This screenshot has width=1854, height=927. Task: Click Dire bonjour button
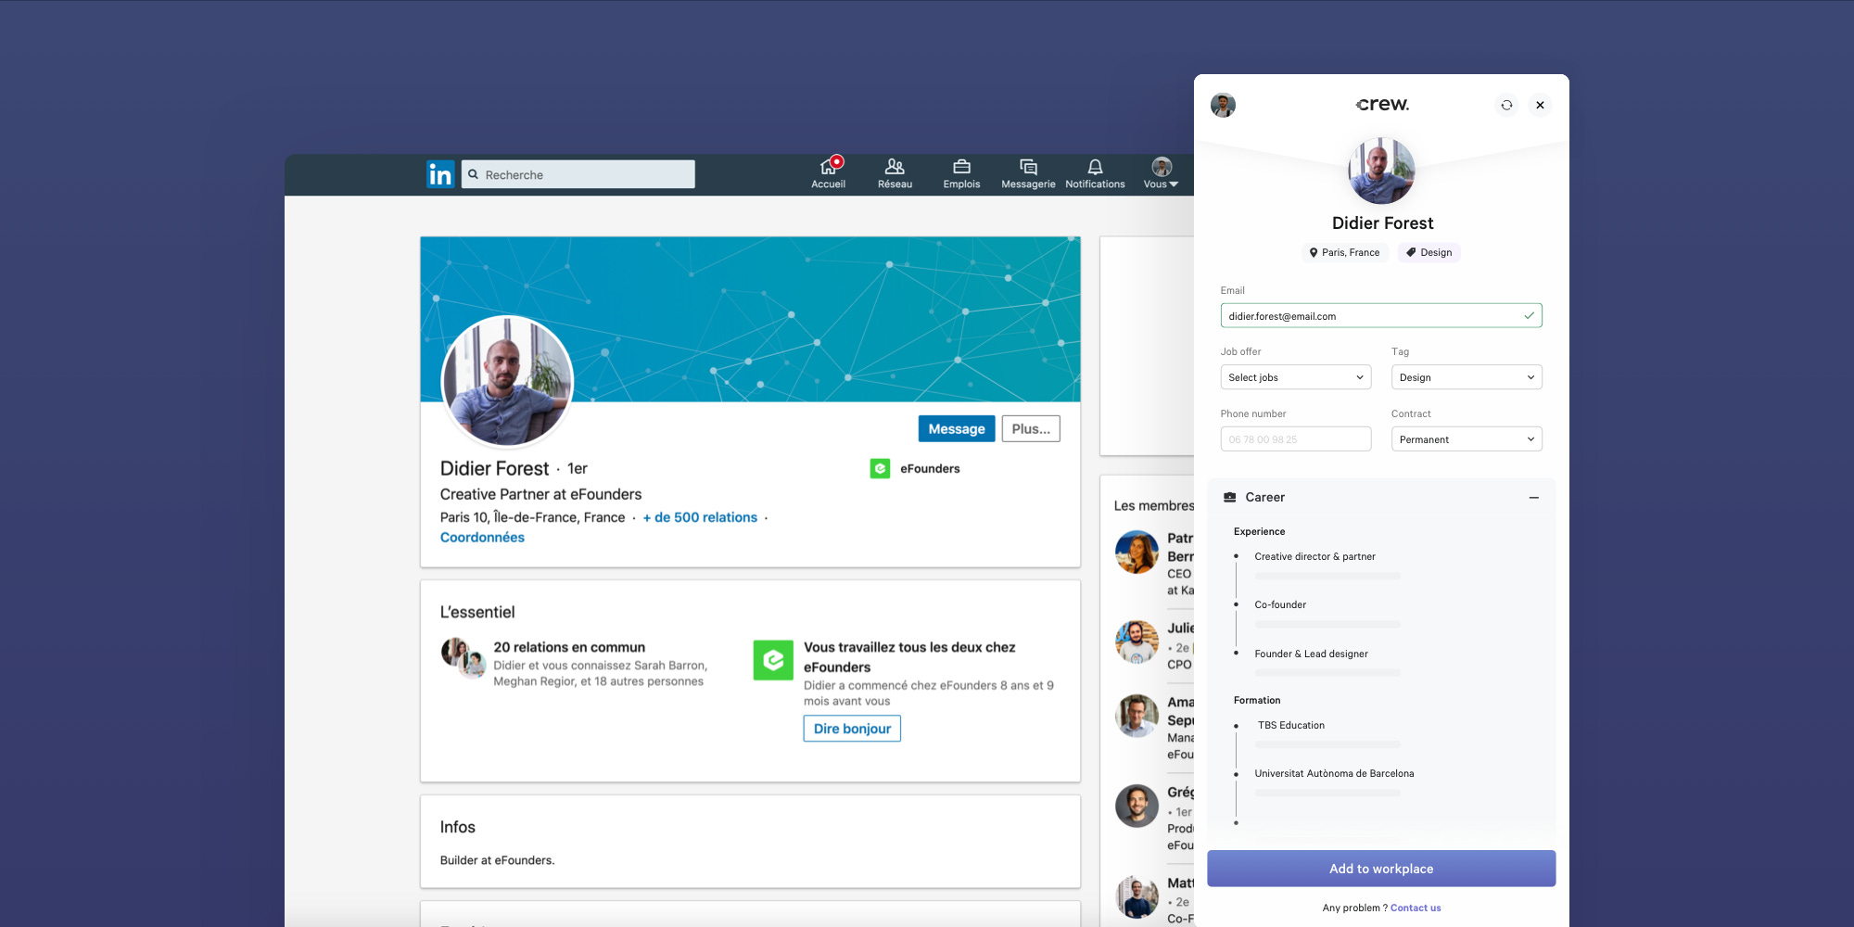click(852, 729)
